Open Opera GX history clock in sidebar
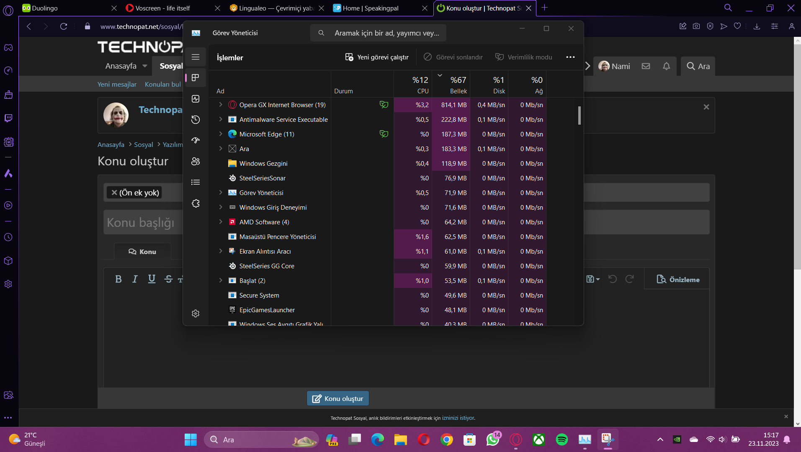The width and height of the screenshot is (801, 452). (x=8, y=237)
